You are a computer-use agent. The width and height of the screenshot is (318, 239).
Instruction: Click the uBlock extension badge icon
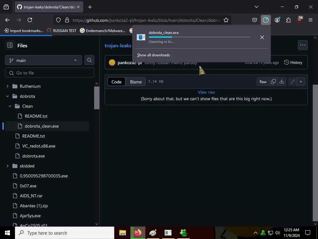click(300, 19)
